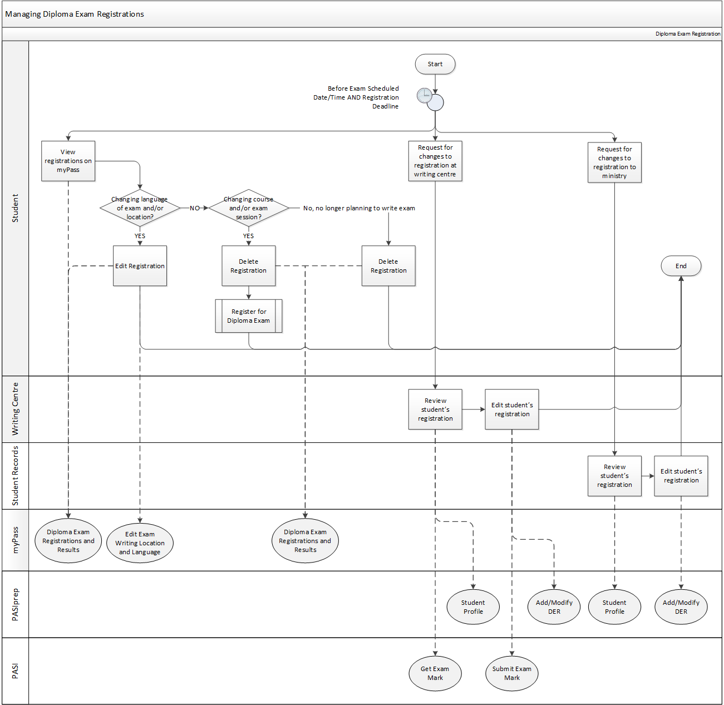Select Review student's registration in Writing Centre lane
This screenshot has width=724, height=705.
[x=435, y=410]
